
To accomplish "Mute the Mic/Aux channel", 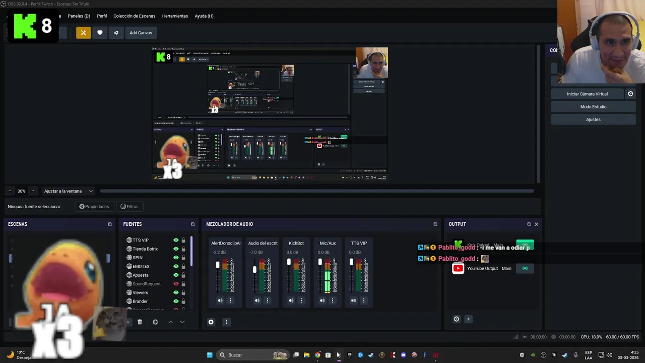I will tap(322, 300).
